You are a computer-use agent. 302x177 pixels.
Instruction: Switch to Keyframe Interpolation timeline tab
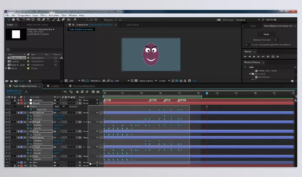pyautogui.click(x=84, y=86)
